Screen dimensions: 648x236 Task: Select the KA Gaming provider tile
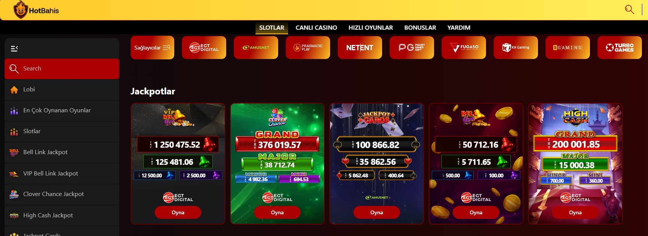pyautogui.click(x=516, y=48)
